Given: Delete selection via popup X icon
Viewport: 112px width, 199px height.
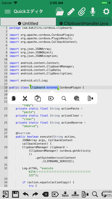Looking at the screenshot, I should 51,98.
